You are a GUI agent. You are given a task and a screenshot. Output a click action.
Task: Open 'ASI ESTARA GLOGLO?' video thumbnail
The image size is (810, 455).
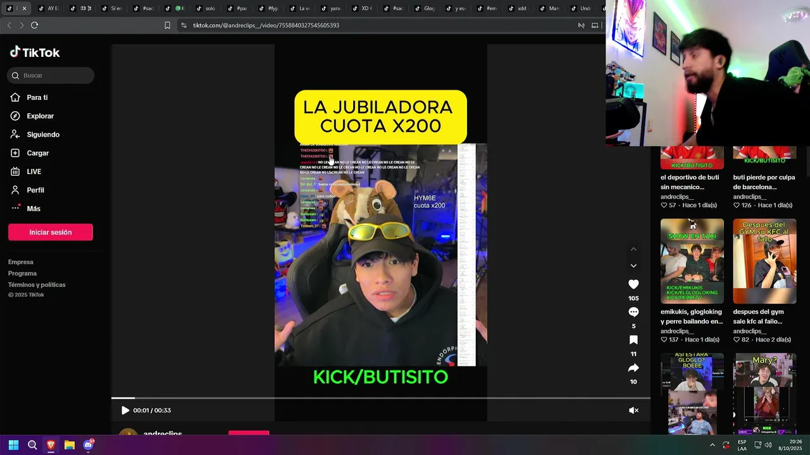pos(692,393)
